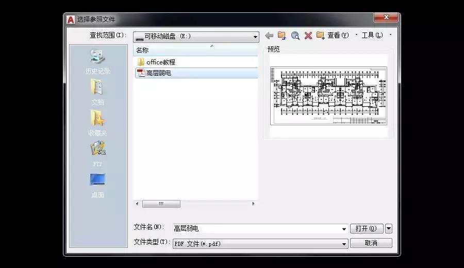
Task: Go back with the left arrow icon
Action: point(269,36)
